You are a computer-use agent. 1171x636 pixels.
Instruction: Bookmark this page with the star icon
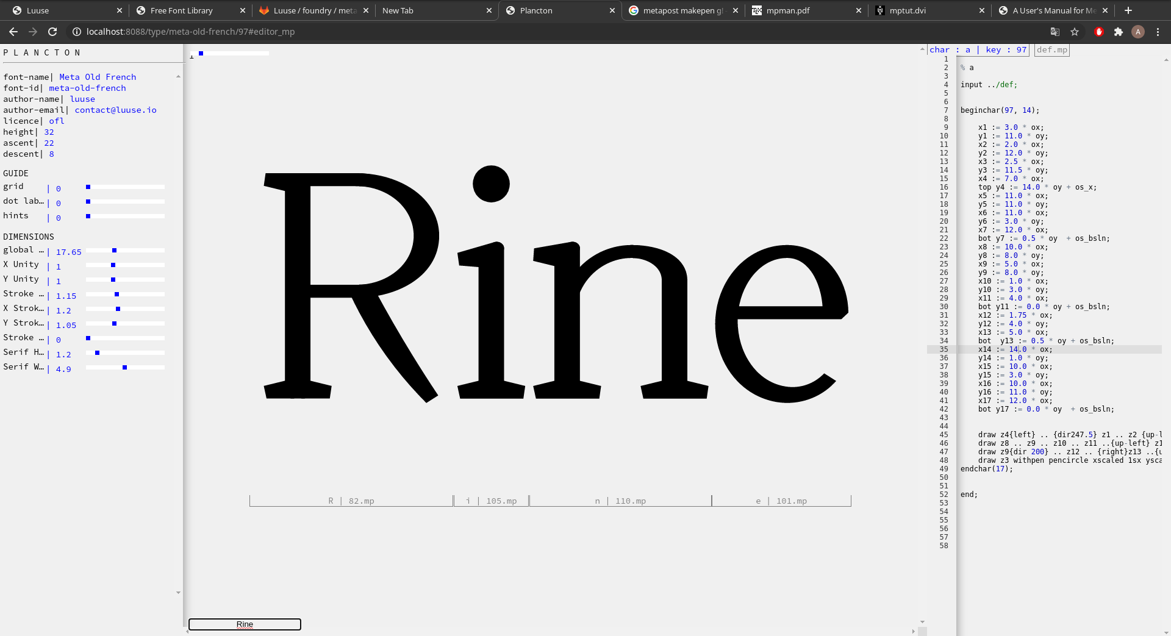coord(1075,32)
